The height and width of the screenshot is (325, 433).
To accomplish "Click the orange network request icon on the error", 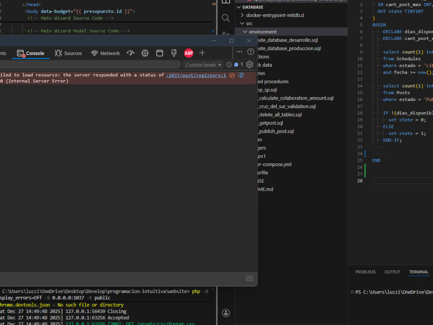I will click(x=232, y=75).
